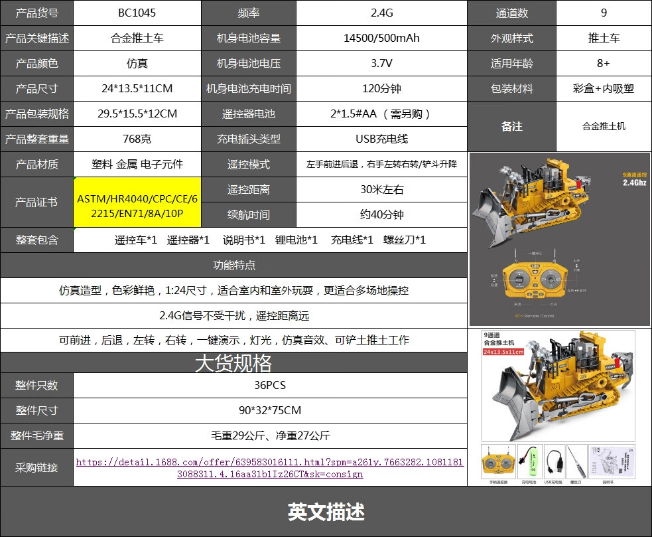Click the 大货规格 section header
The image size is (652, 537).
233,362
